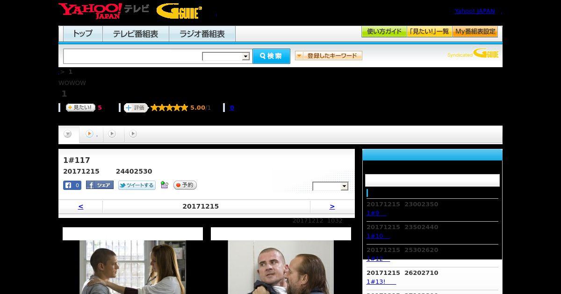
Task: Go to next day with > link
Action: [332, 206]
